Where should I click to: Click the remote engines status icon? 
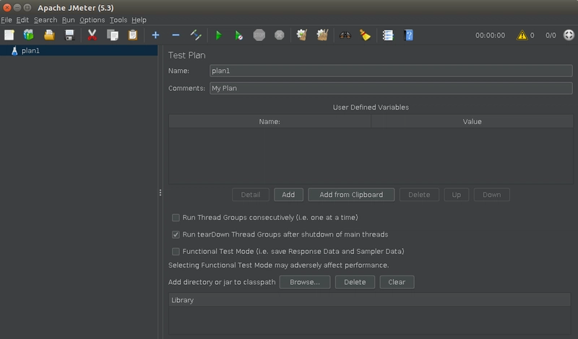coord(569,35)
